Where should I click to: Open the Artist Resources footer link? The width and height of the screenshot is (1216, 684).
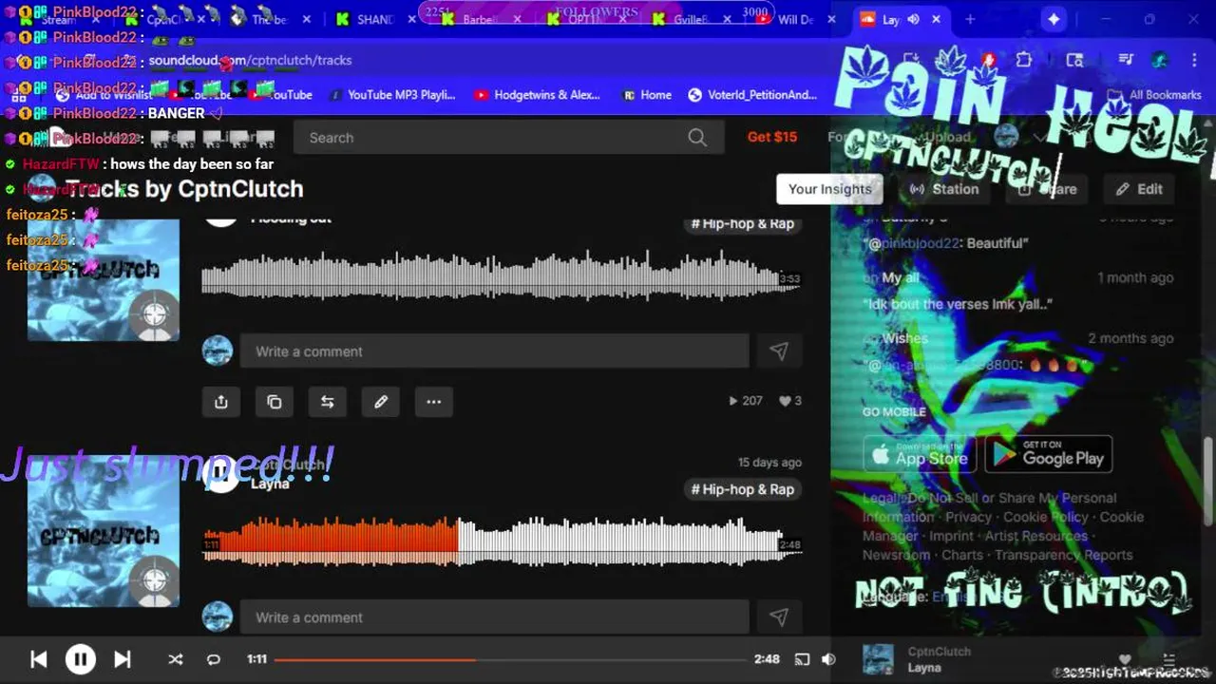pos(1035,536)
